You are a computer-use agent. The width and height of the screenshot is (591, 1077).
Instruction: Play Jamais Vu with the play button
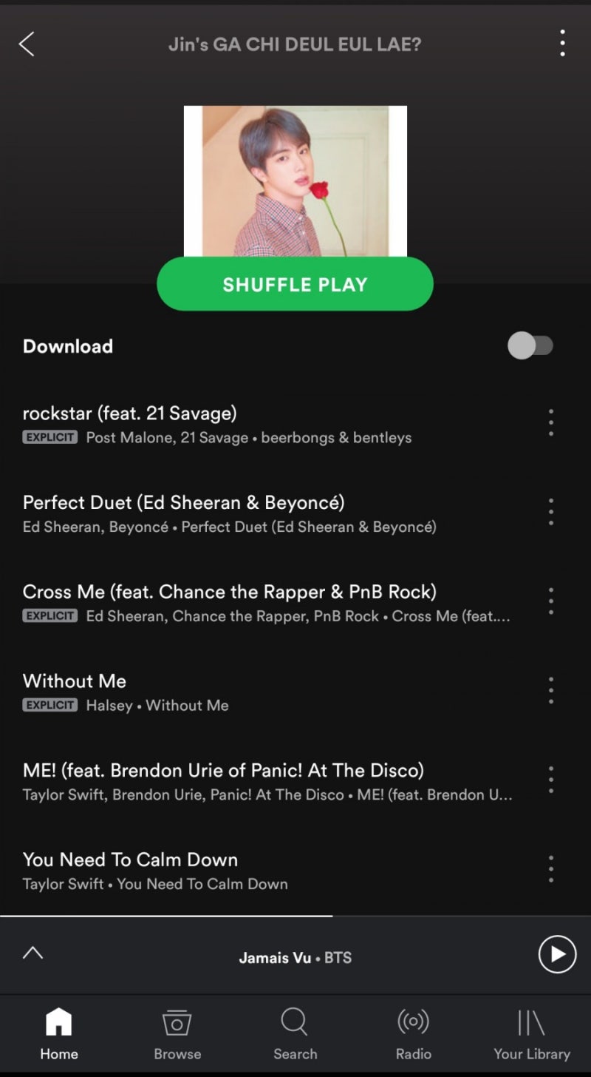557,954
